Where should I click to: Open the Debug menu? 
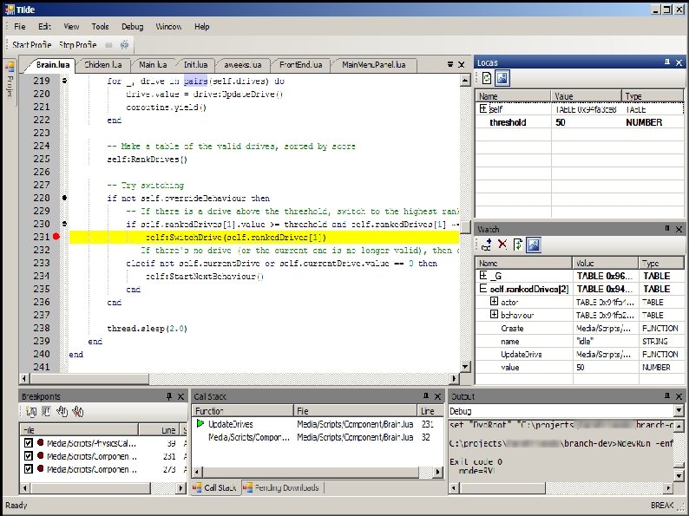132,26
